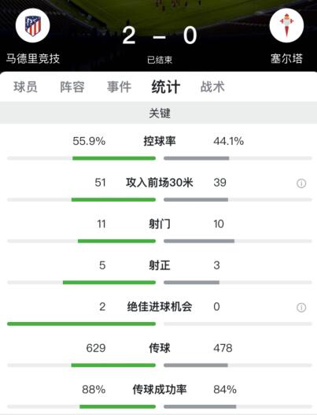The image size is (317, 415).
Task: Select the 传球成功率 stat label
Action: click(x=160, y=389)
